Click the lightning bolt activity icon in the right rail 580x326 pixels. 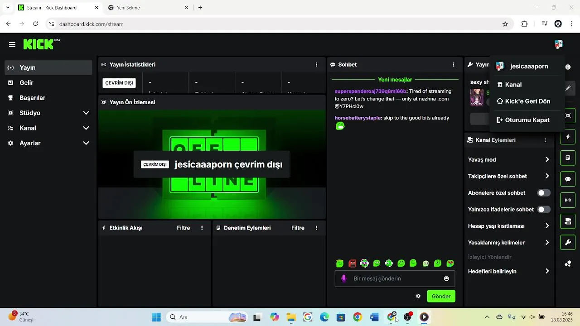pyautogui.click(x=568, y=137)
